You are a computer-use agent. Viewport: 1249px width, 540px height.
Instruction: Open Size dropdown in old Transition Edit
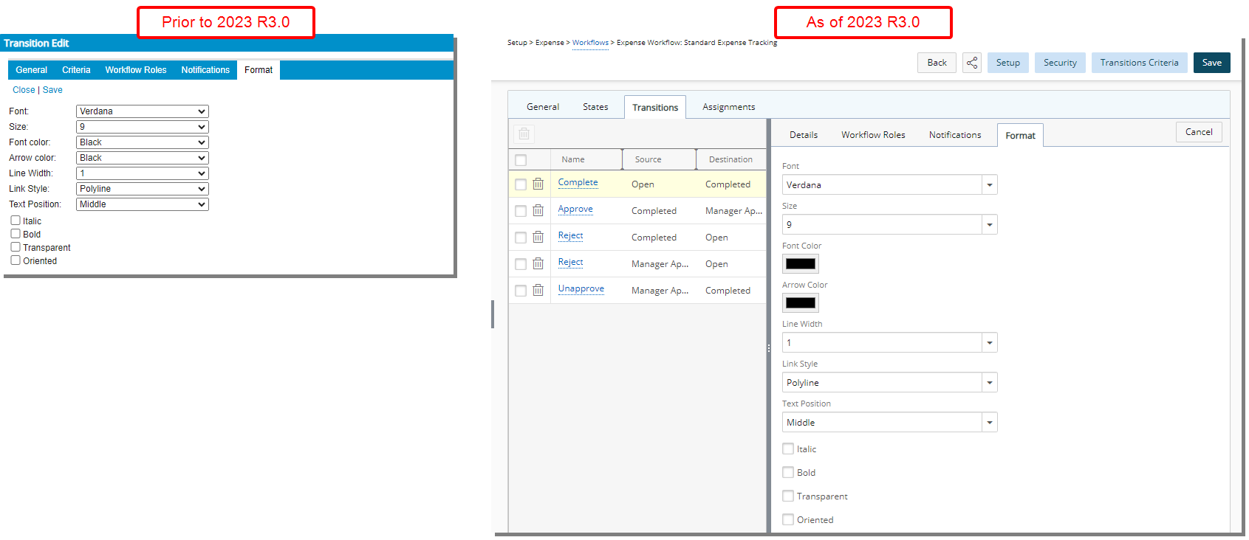click(x=143, y=127)
